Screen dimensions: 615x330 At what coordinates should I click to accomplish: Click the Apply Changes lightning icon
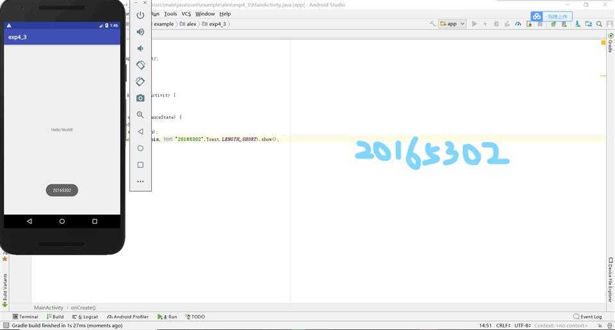tap(485, 24)
